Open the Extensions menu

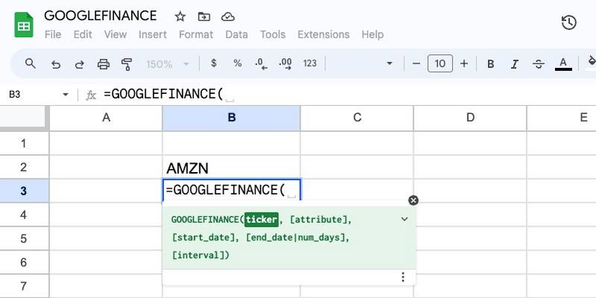click(x=324, y=34)
